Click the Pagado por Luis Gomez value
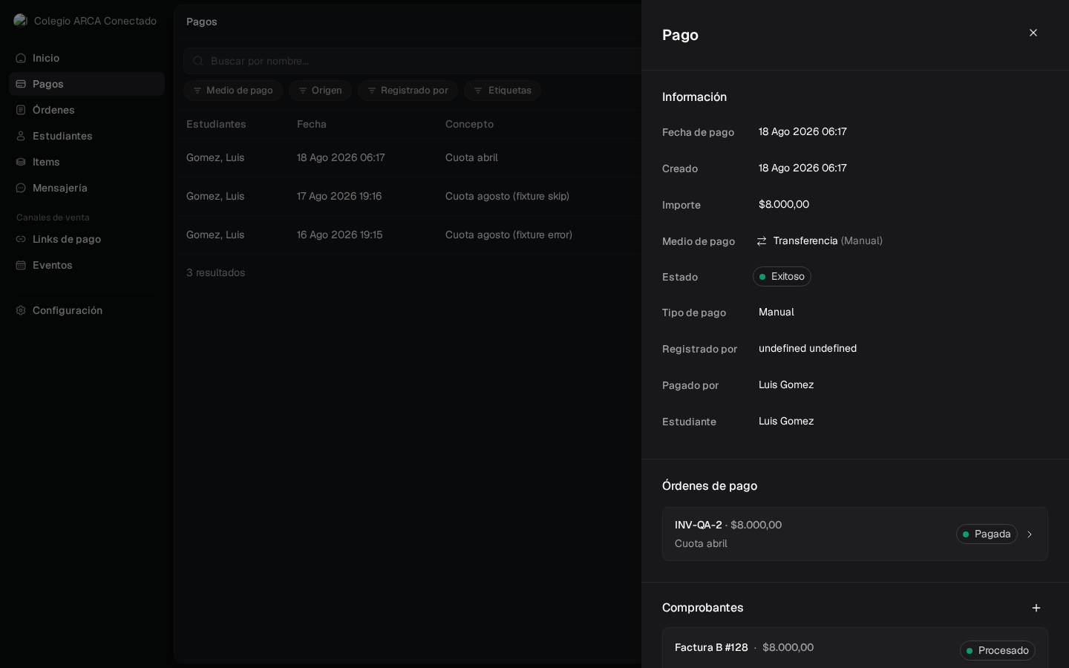The width and height of the screenshot is (1069, 668). pos(786,384)
